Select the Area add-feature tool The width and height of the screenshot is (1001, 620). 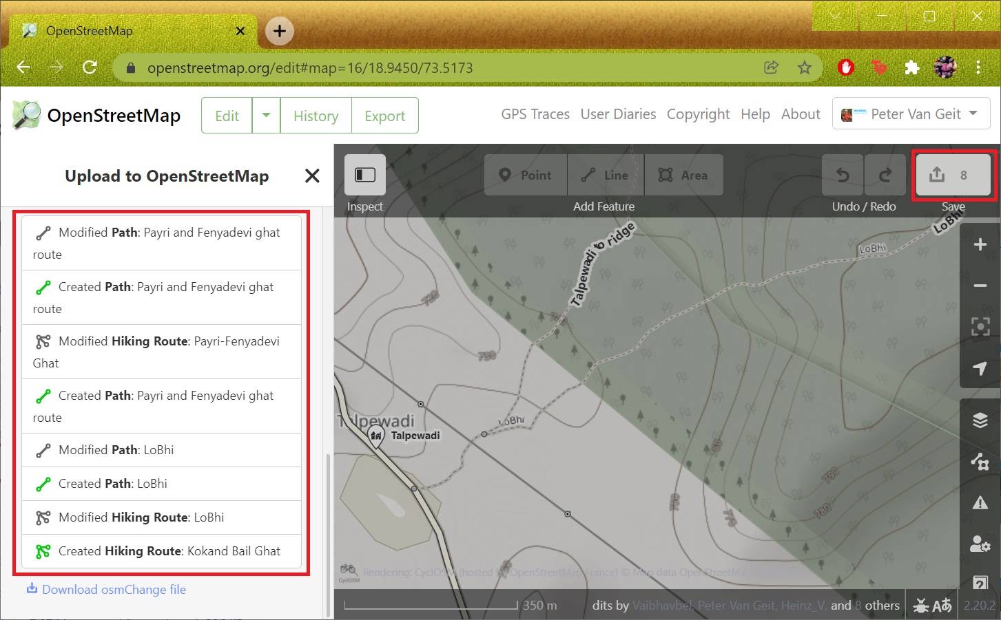point(684,175)
